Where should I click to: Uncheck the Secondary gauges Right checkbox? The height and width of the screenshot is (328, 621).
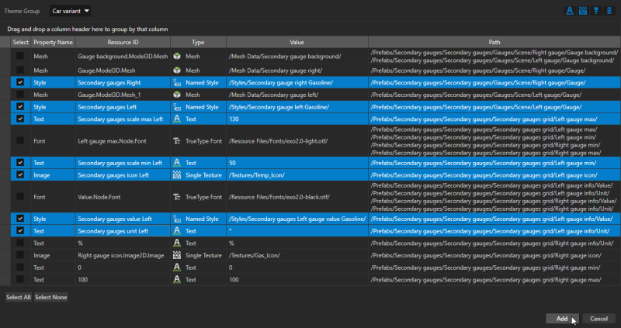pyautogui.click(x=20, y=81)
